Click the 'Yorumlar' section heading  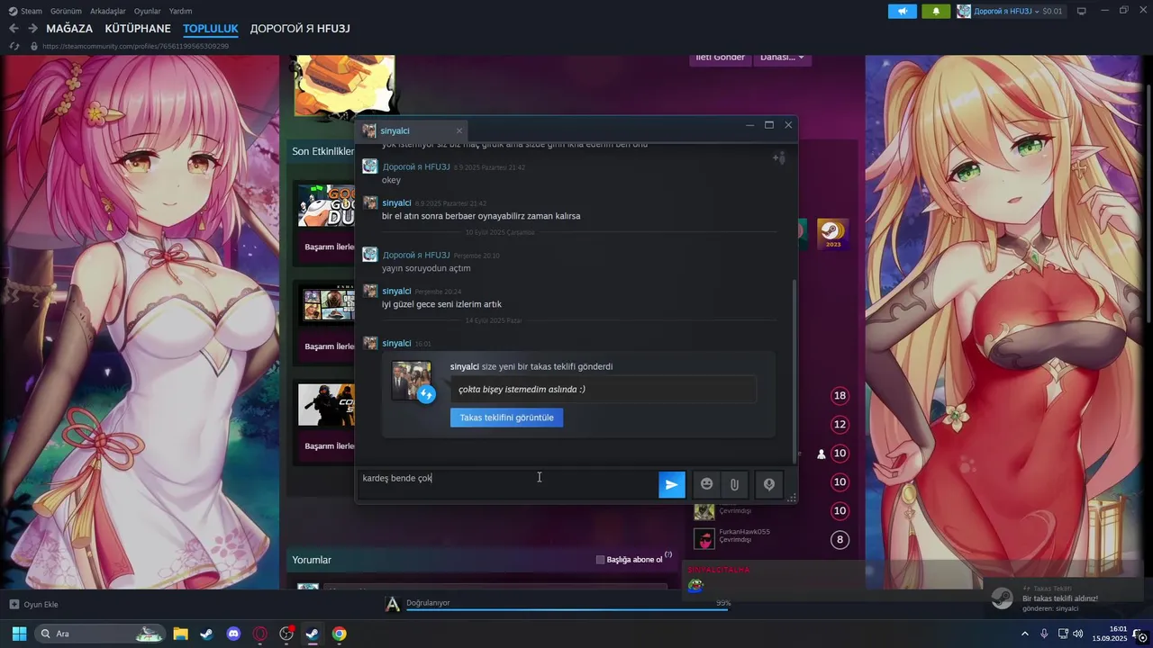[312, 560]
